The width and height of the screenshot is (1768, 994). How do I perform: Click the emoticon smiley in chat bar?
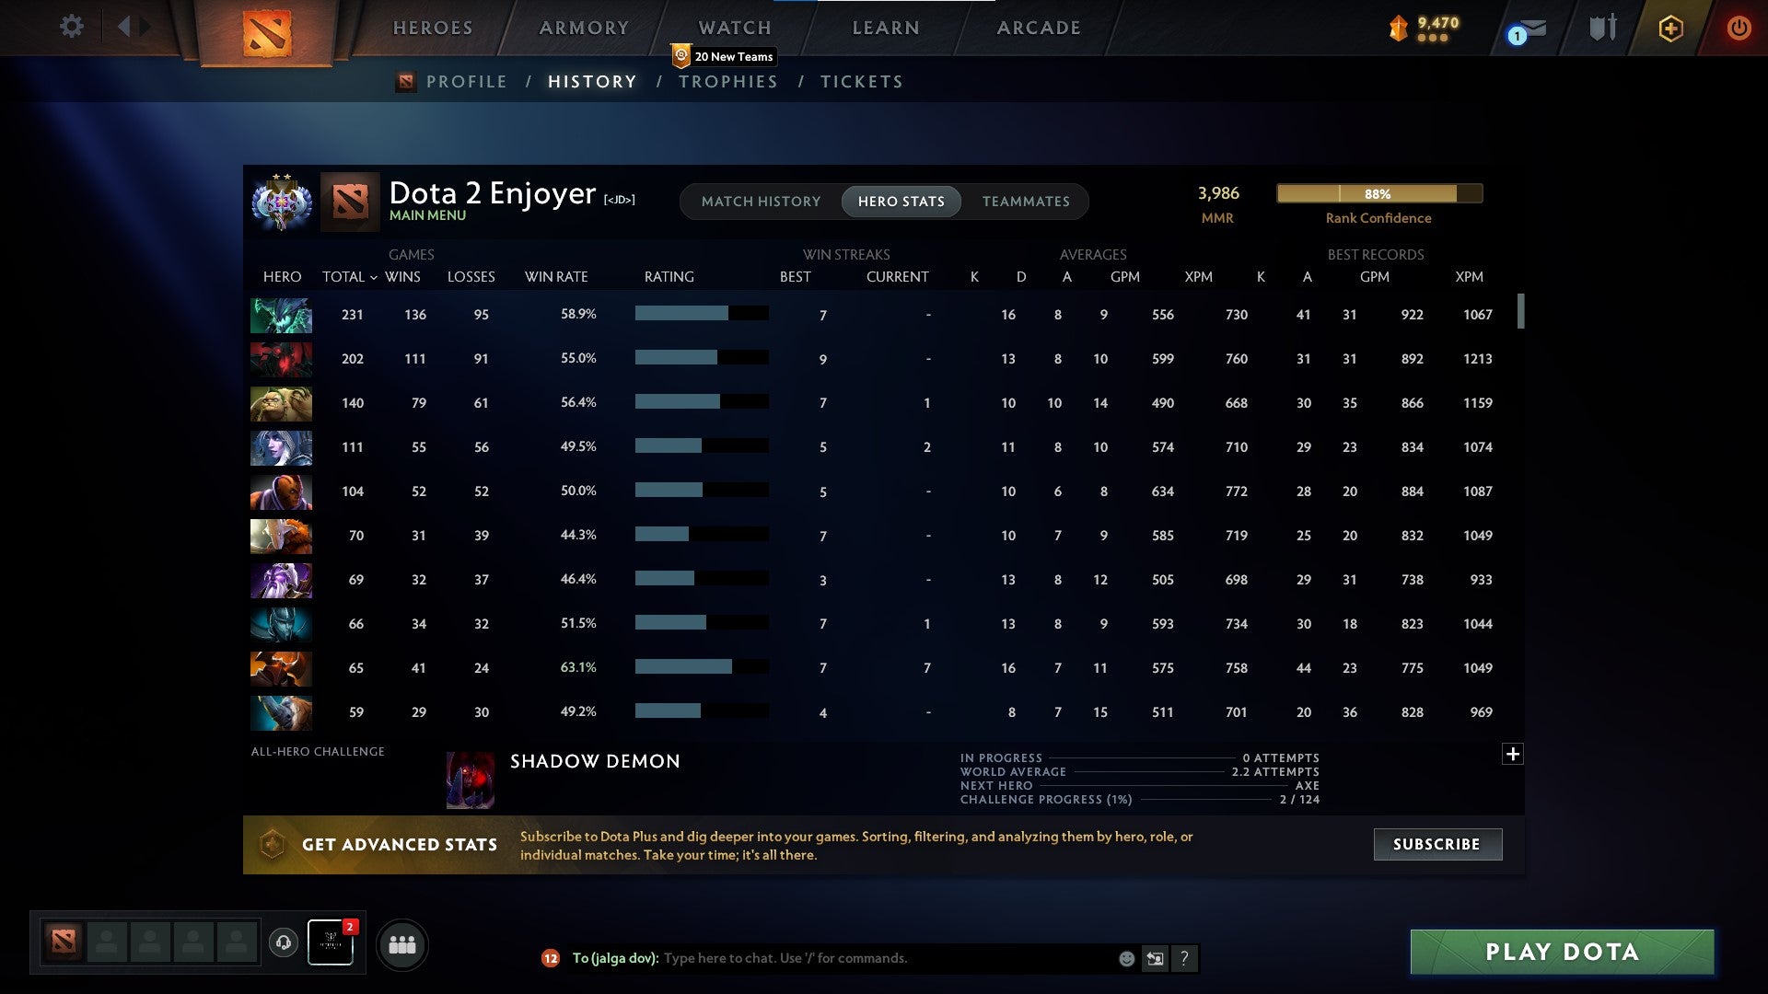click(x=1125, y=958)
